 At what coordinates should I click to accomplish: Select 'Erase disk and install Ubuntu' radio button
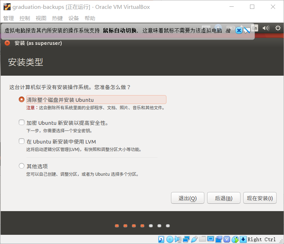click(22, 99)
